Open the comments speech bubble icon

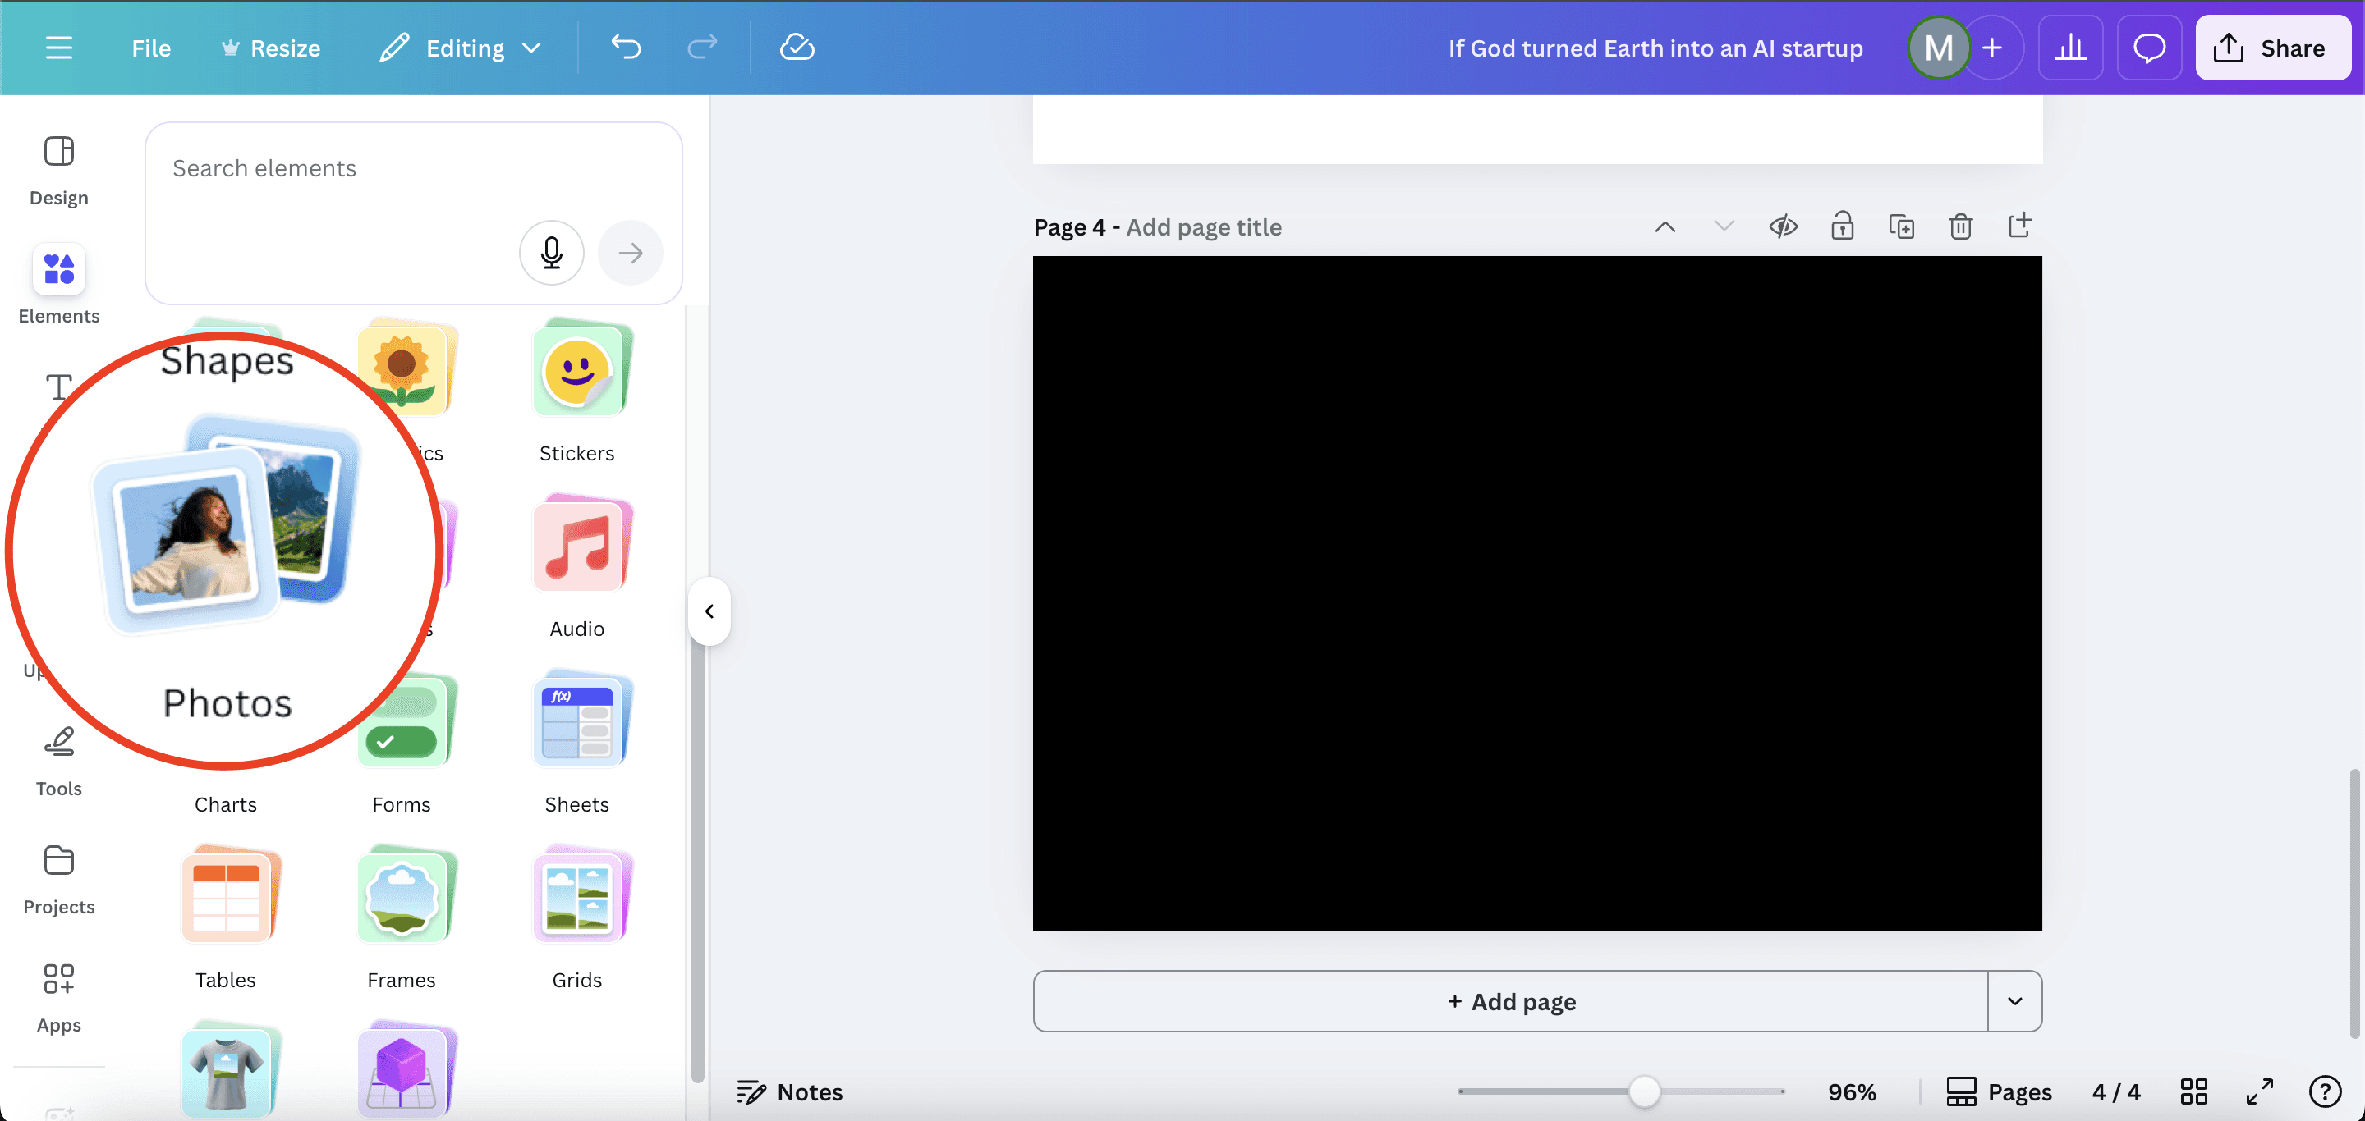click(x=2148, y=48)
